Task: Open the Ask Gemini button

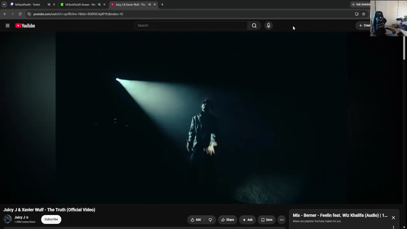Action: point(361,4)
